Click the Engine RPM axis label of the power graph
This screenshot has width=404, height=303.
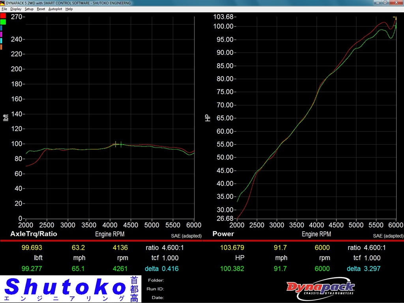click(x=316, y=234)
